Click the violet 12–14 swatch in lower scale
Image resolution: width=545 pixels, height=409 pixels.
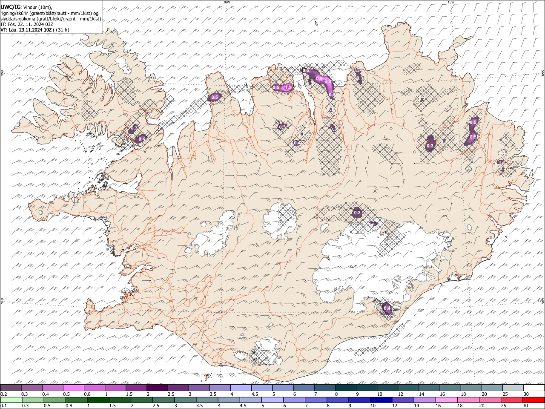[x=403, y=400]
